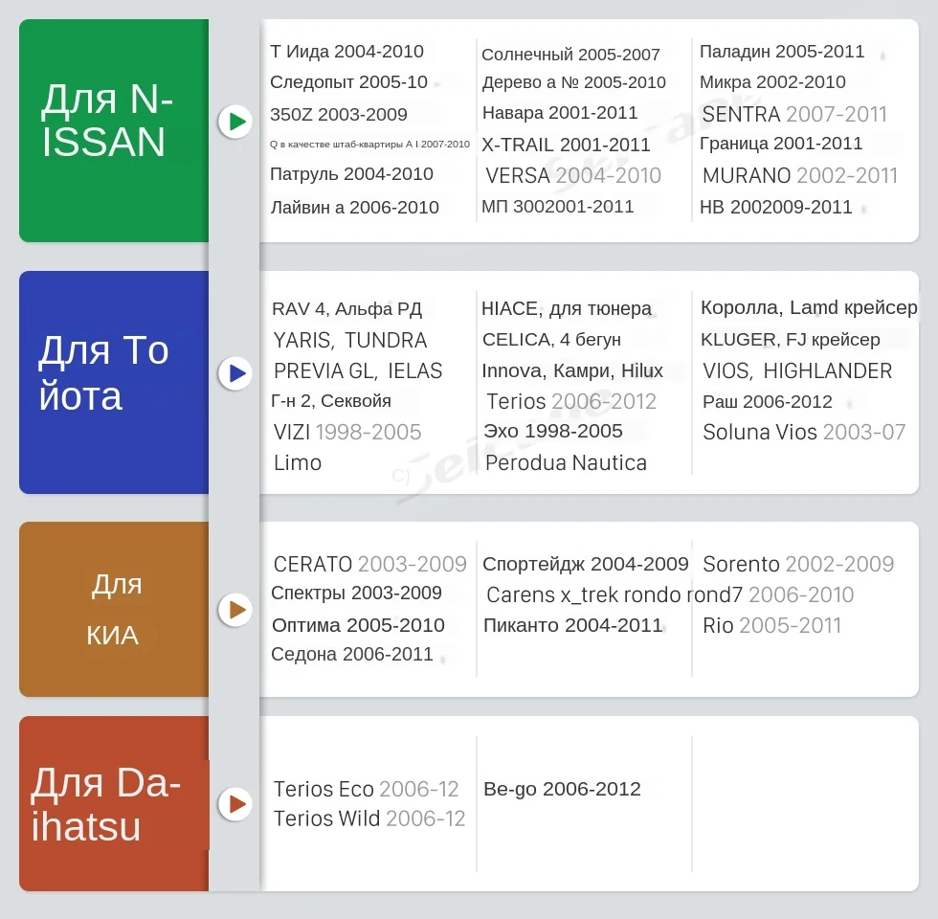Click 'HIACE, для тюнера' entry

[x=567, y=308]
